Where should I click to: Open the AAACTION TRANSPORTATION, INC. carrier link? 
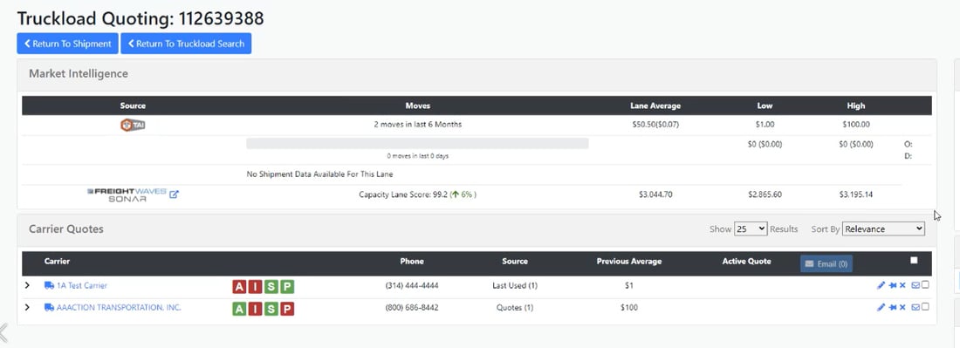[x=119, y=308]
